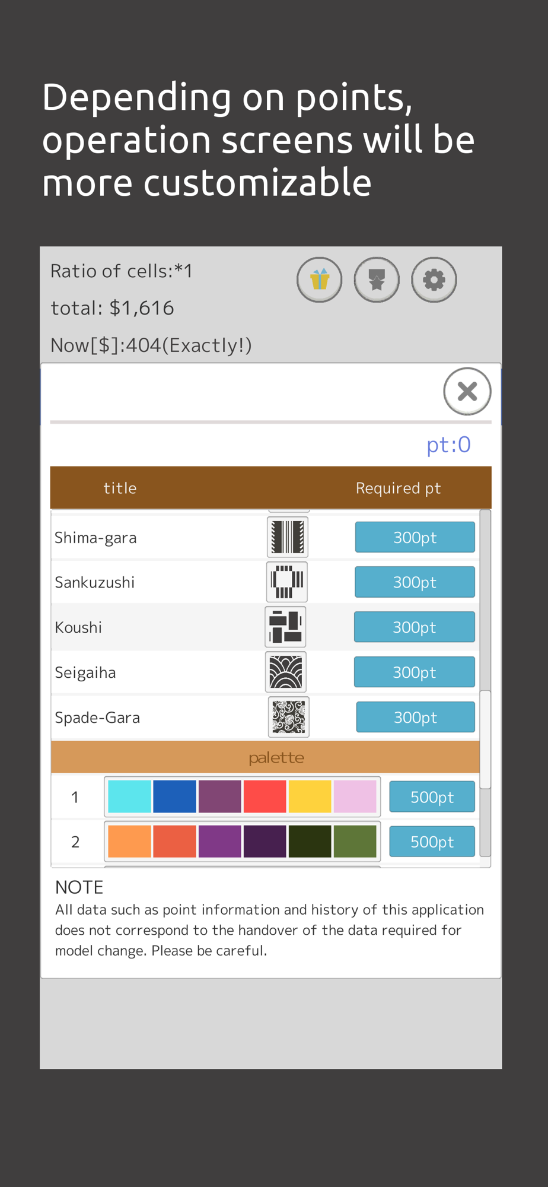Select the Spade-Gara pattern thumbnail
Viewport: 548px width, 1187px height.
click(x=289, y=717)
